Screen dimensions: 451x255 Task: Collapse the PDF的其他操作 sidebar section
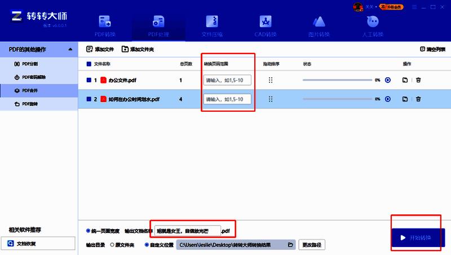(x=69, y=50)
